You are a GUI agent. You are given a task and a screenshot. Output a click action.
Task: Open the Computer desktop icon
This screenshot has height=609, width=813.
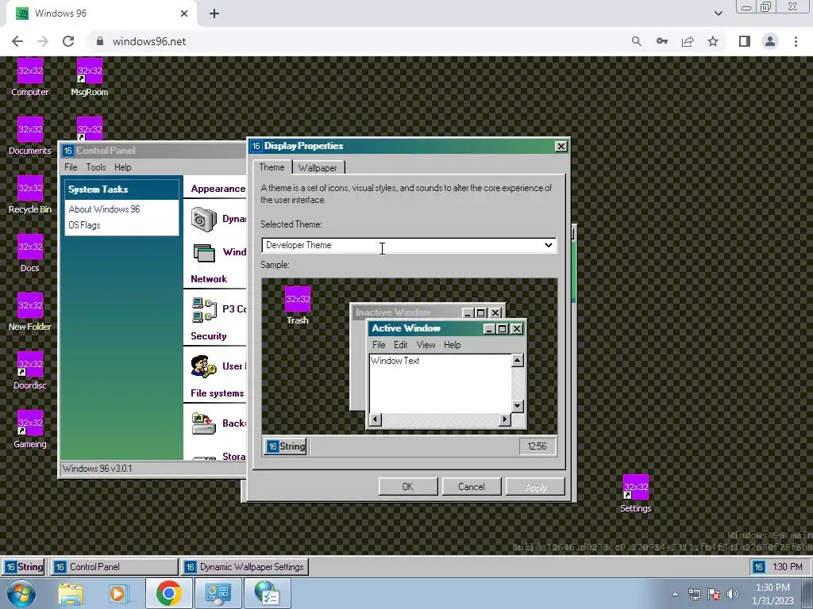tap(30, 78)
